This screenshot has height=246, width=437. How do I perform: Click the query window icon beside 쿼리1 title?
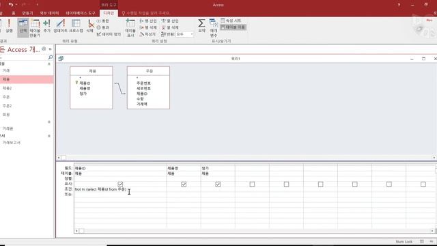61,58
